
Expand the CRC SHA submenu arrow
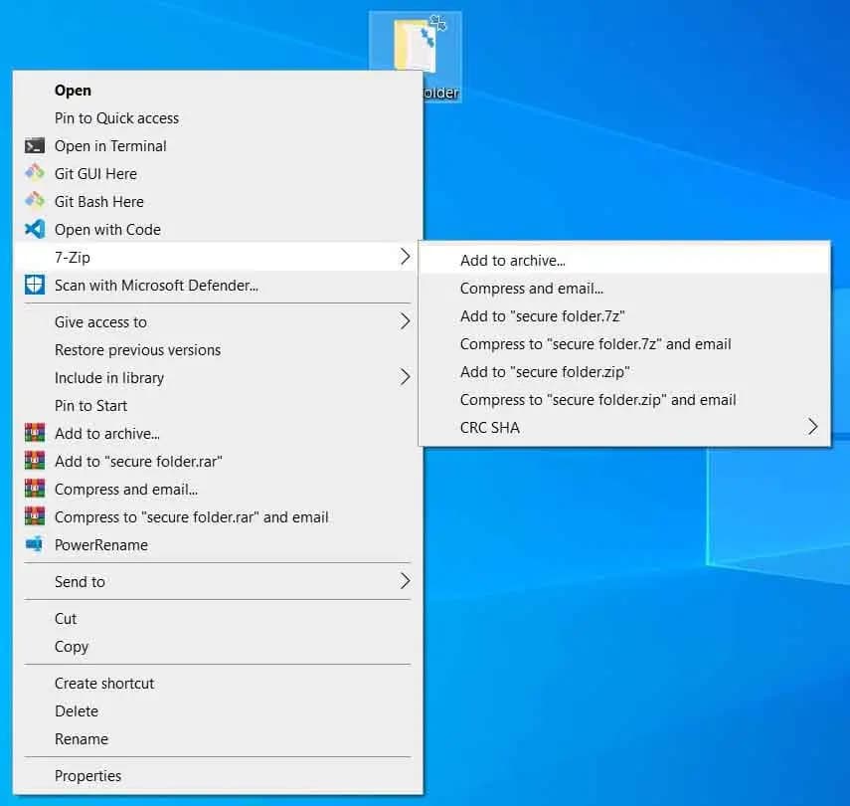[812, 427]
